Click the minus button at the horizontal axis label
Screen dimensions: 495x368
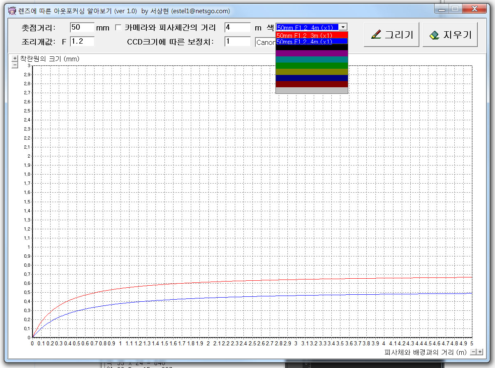click(473, 352)
